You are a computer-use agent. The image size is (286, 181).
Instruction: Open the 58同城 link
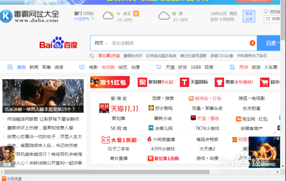119,128
